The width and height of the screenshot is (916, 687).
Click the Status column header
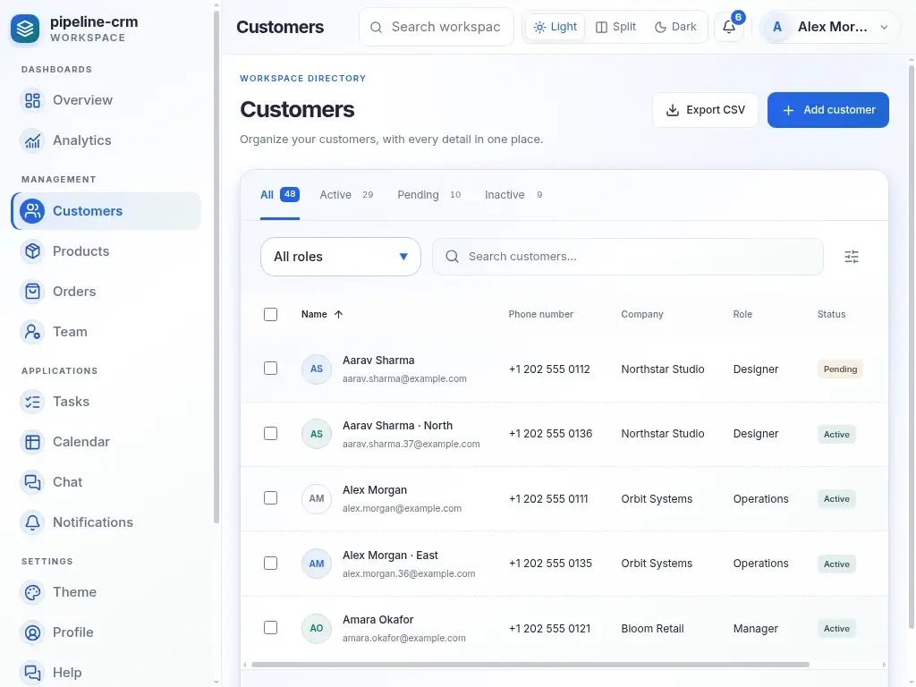pyautogui.click(x=831, y=314)
